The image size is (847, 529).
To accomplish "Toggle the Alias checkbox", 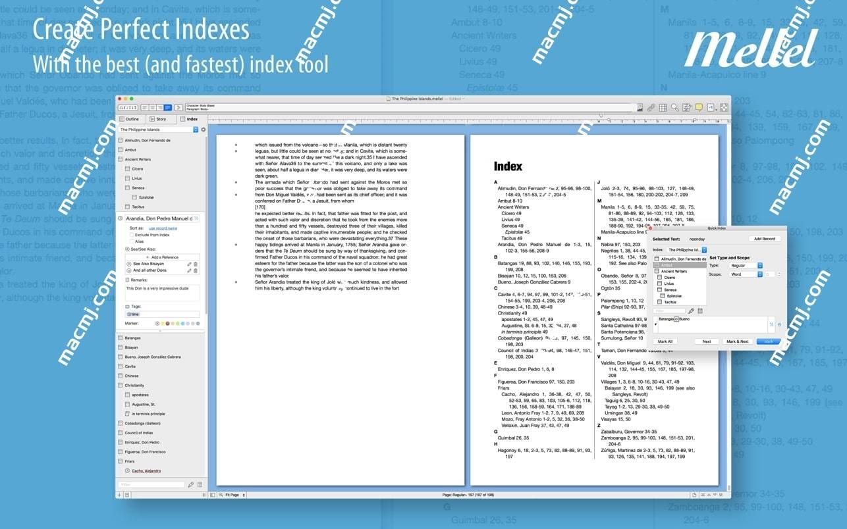I will pos(132,241).
